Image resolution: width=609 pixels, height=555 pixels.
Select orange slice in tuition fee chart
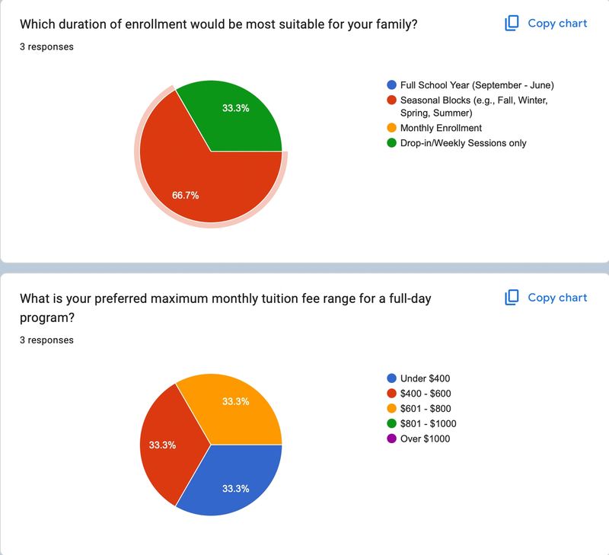[x=234, y=408]
